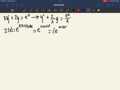Tap the battery status indicator
The width and height of the screenshot is (120, 90).
[x=118, y=1]
